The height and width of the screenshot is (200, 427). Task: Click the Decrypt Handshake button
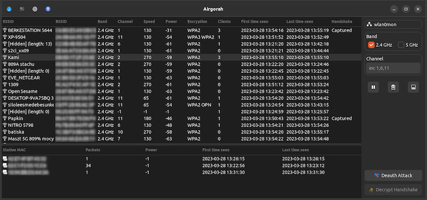pyautogui.click(x=393, y=190)
